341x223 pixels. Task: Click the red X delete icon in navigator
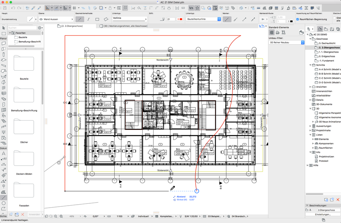tap(338, 200)
